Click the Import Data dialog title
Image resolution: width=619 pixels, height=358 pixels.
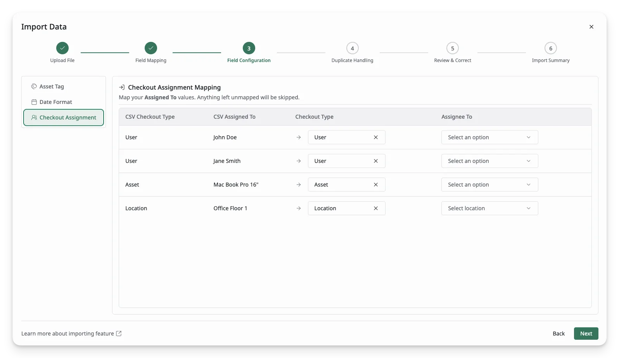pyautogui.click(x=44, y=27)
